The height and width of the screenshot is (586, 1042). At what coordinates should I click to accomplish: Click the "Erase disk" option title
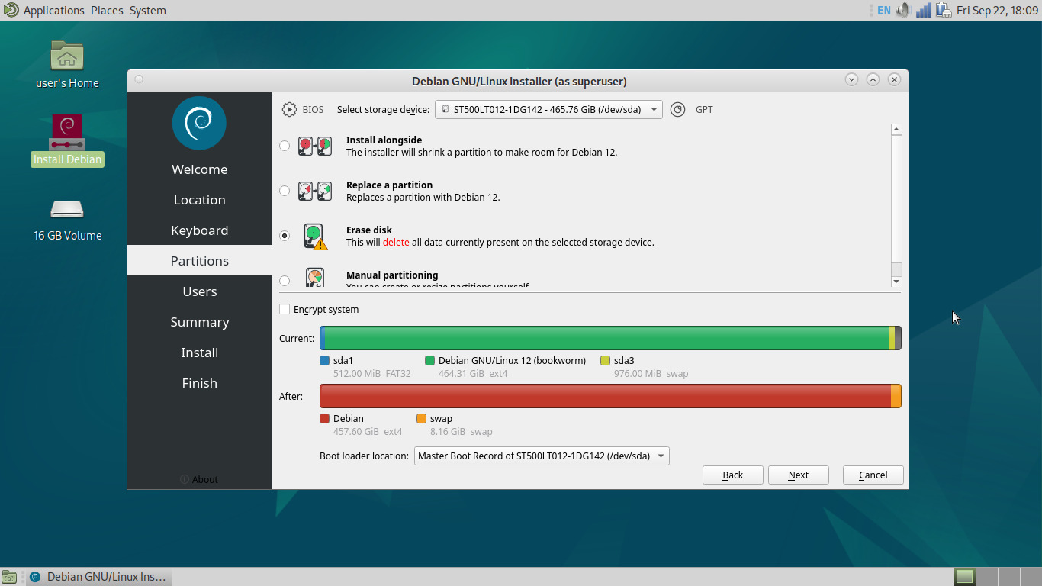pyautogui.click(x=369, y=230)
